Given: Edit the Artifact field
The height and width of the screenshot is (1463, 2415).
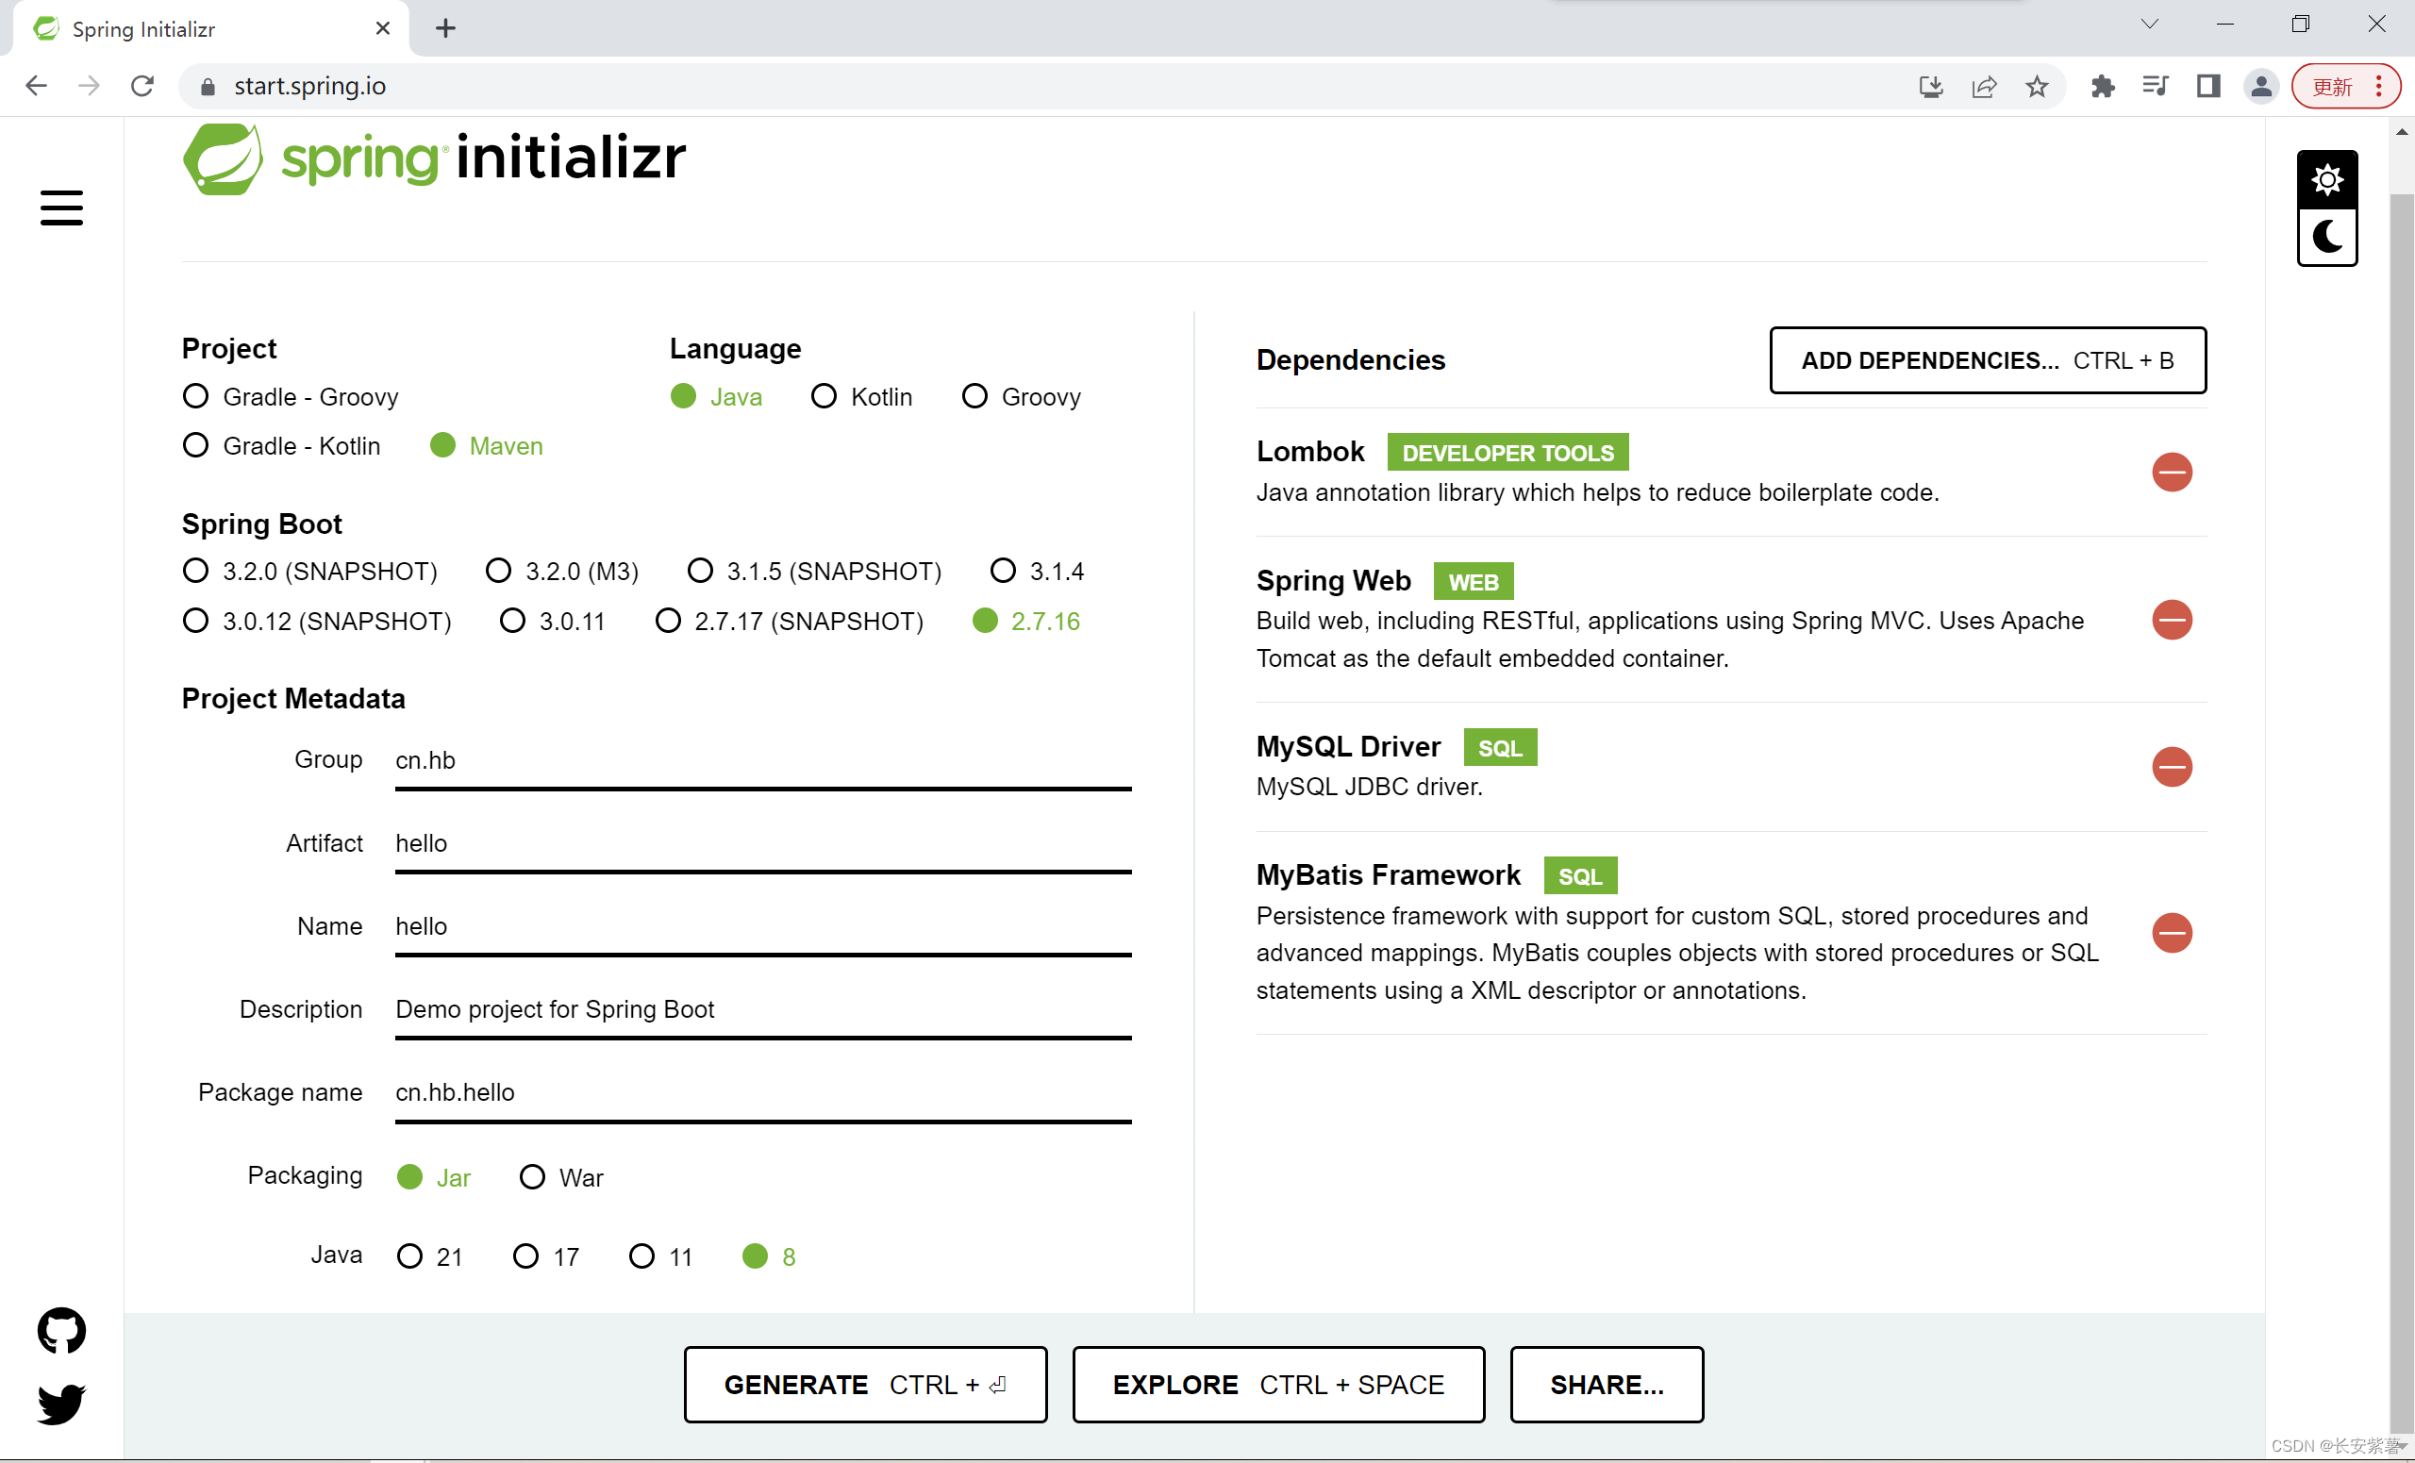Looking at the screenshot, I should (763, 843).
